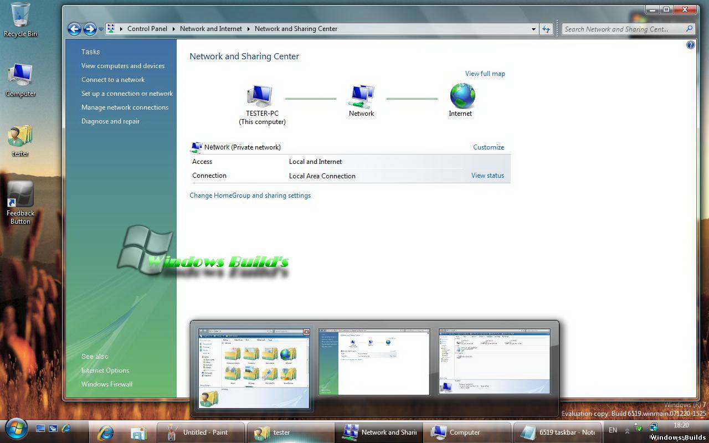This screenshot has height=443, width=709.
Task: Select Network and Sharing Center breadcrumb
Action: [x=296, y=29]
